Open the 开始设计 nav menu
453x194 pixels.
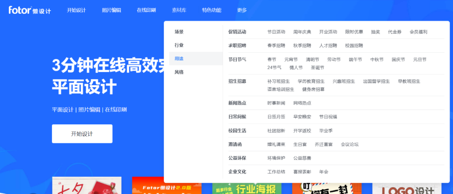coord(76,10)
